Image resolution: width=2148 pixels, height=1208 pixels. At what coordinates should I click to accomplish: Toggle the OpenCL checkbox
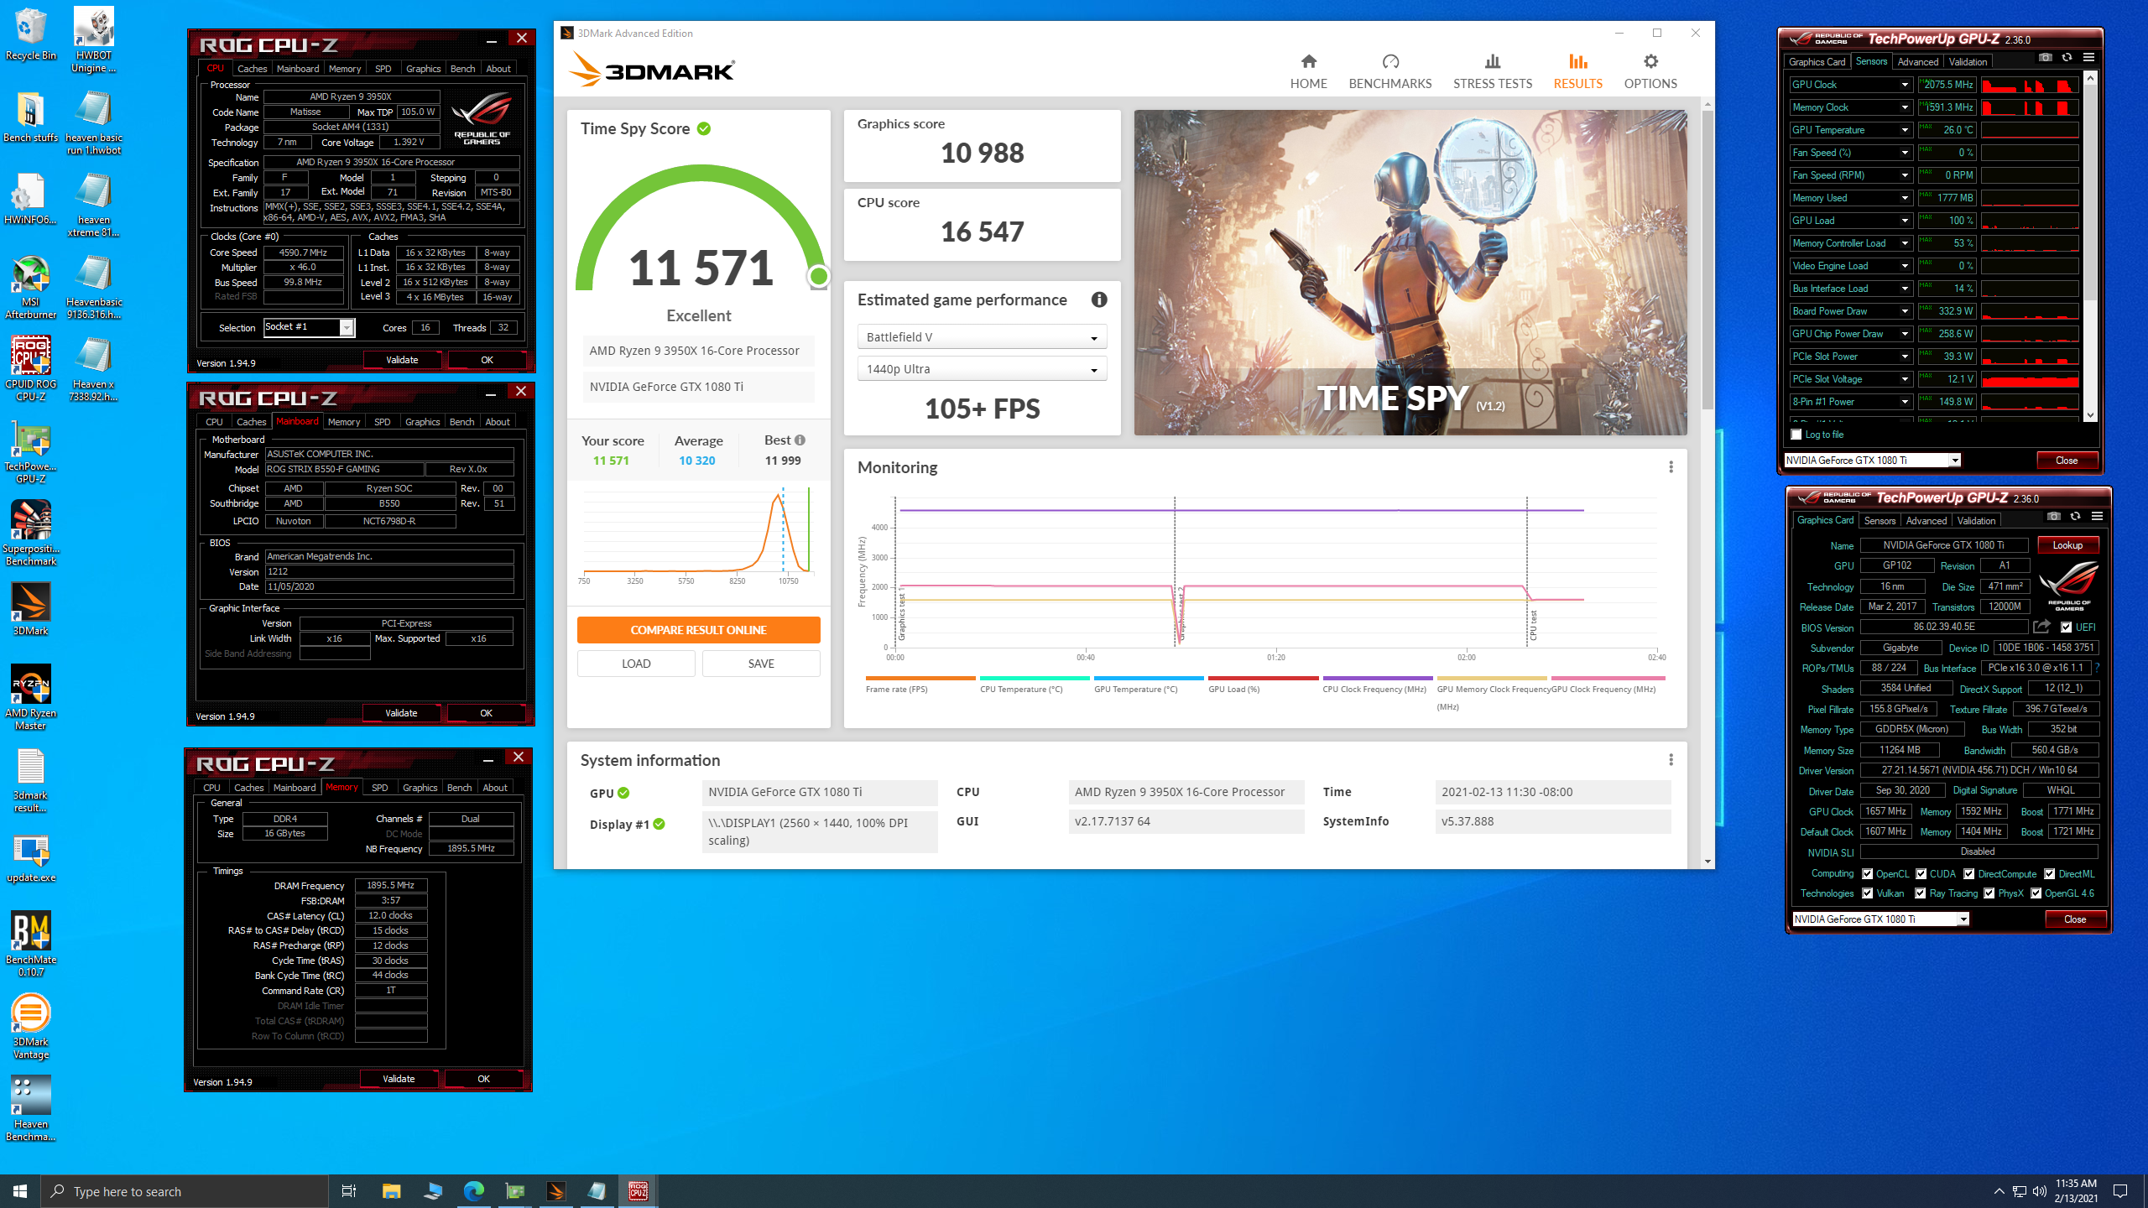click(1867, 874)
